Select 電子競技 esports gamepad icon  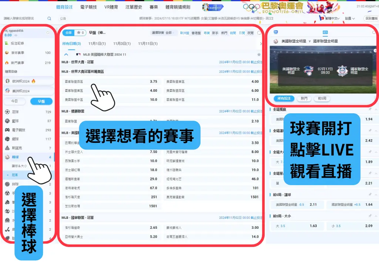7,130
